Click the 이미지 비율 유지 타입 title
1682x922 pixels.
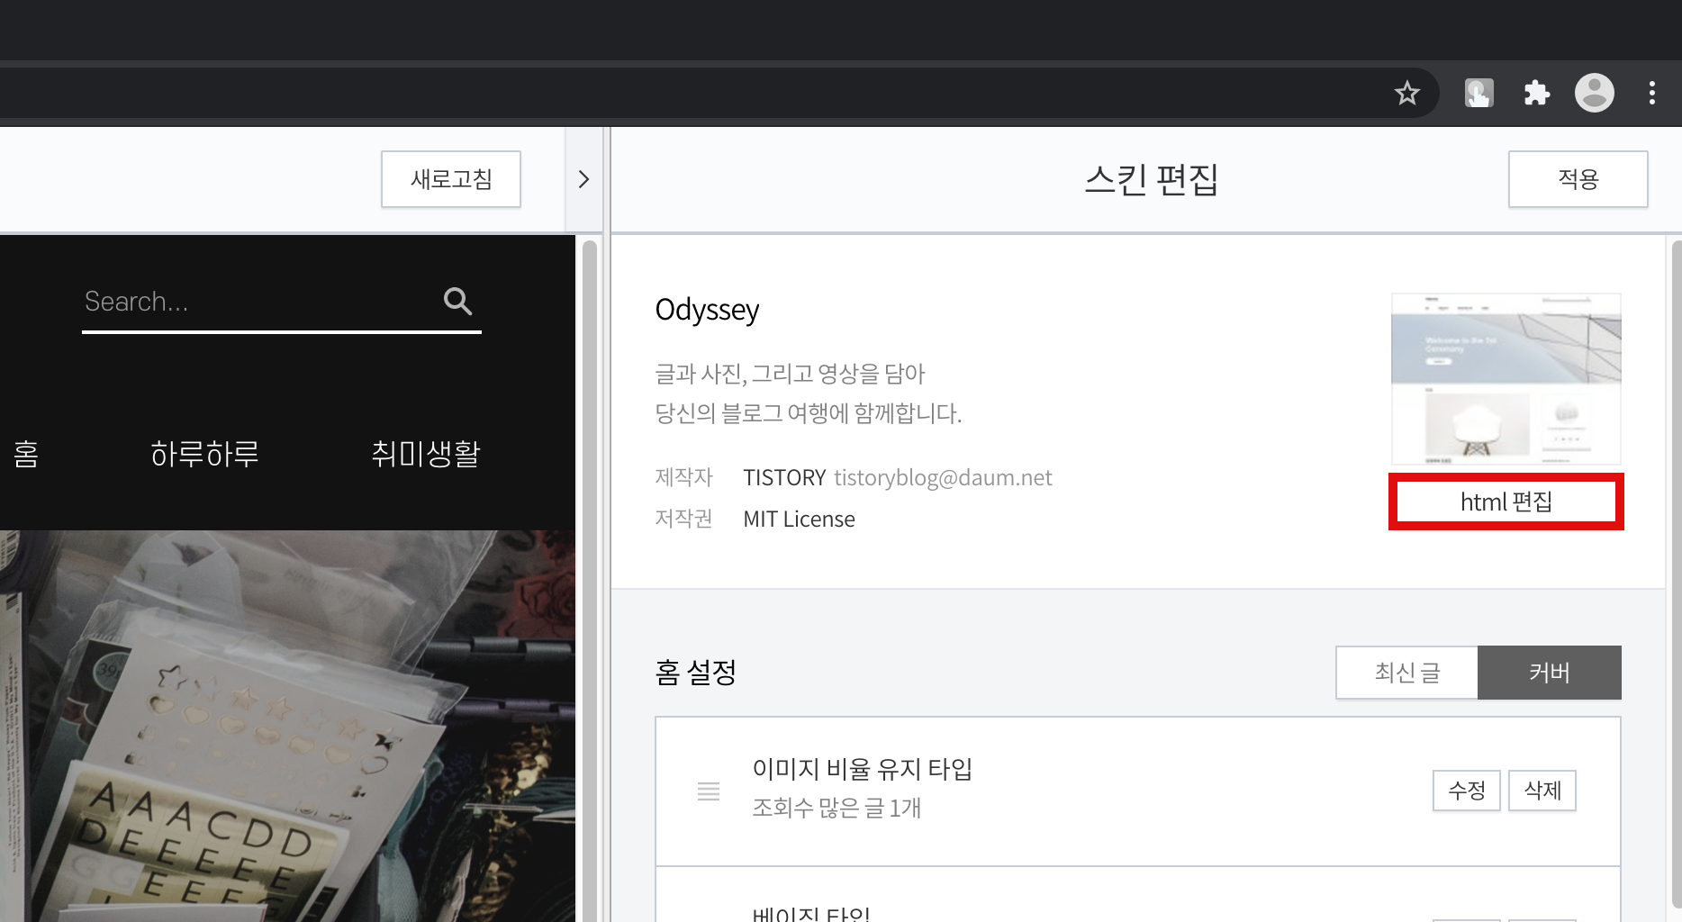(863, 769)
